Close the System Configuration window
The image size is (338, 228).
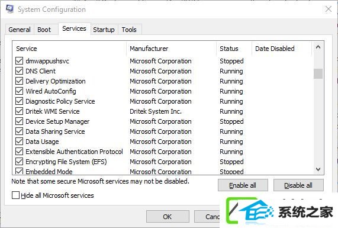tap(329, 9)
